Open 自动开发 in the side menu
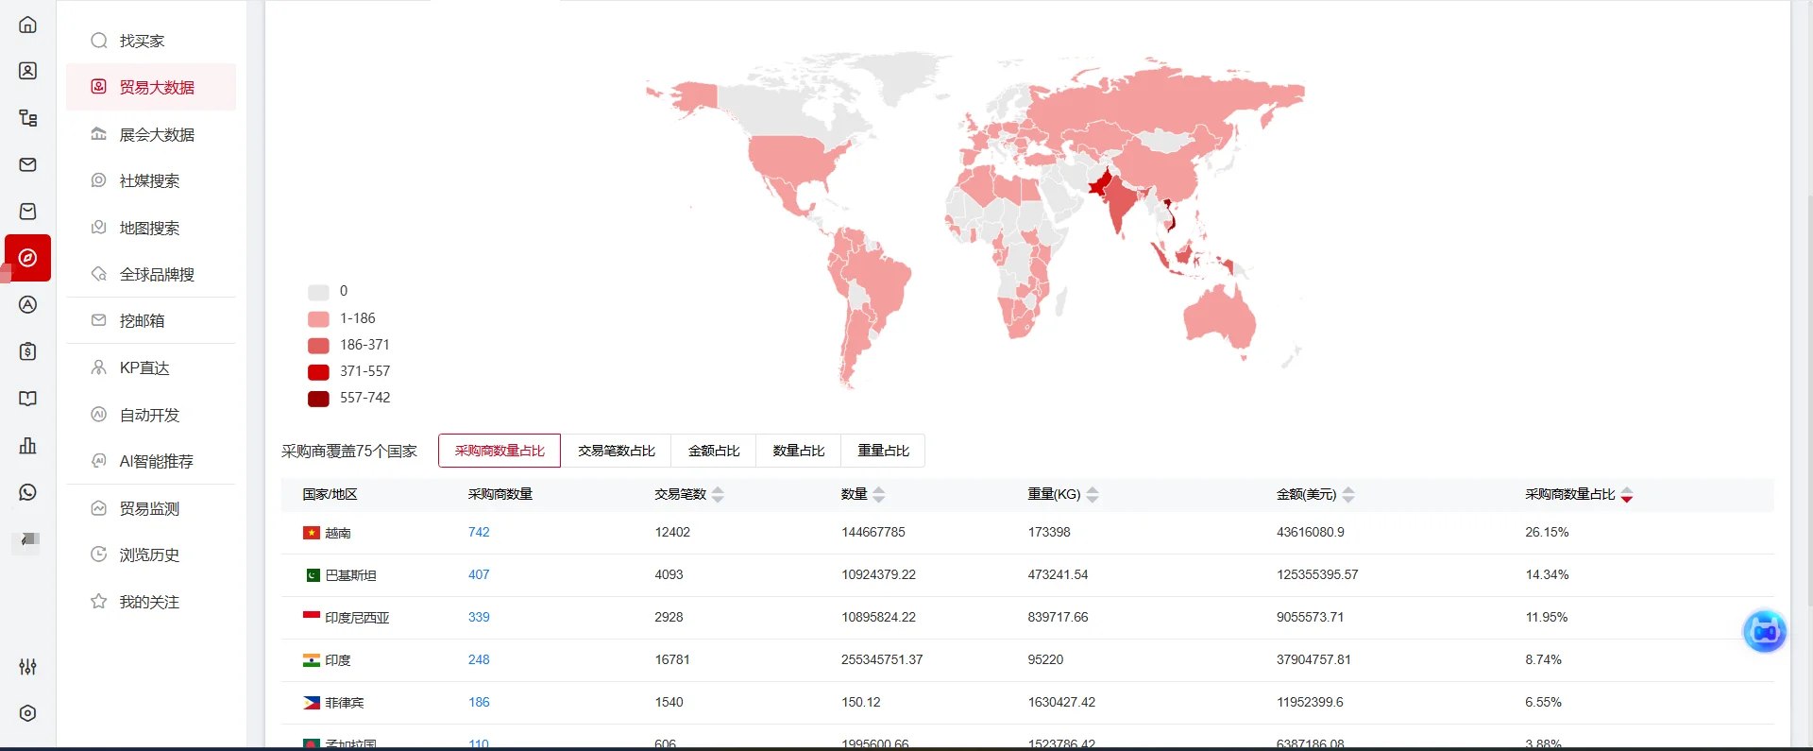This screenshot has width=1813, height=751. pos(151,415)
